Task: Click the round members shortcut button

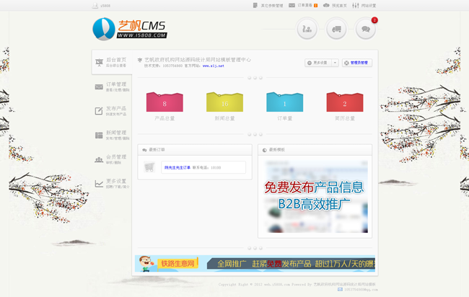Action: pyautogui.click(x=307, y=29)
